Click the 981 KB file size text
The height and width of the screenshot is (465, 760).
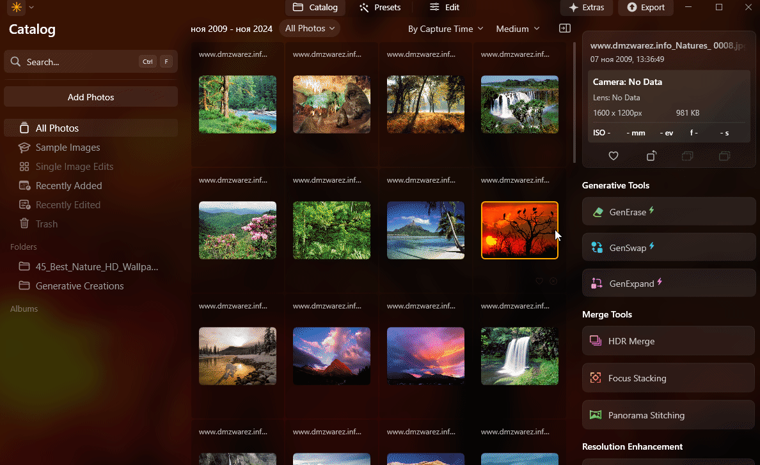(687, 113)
